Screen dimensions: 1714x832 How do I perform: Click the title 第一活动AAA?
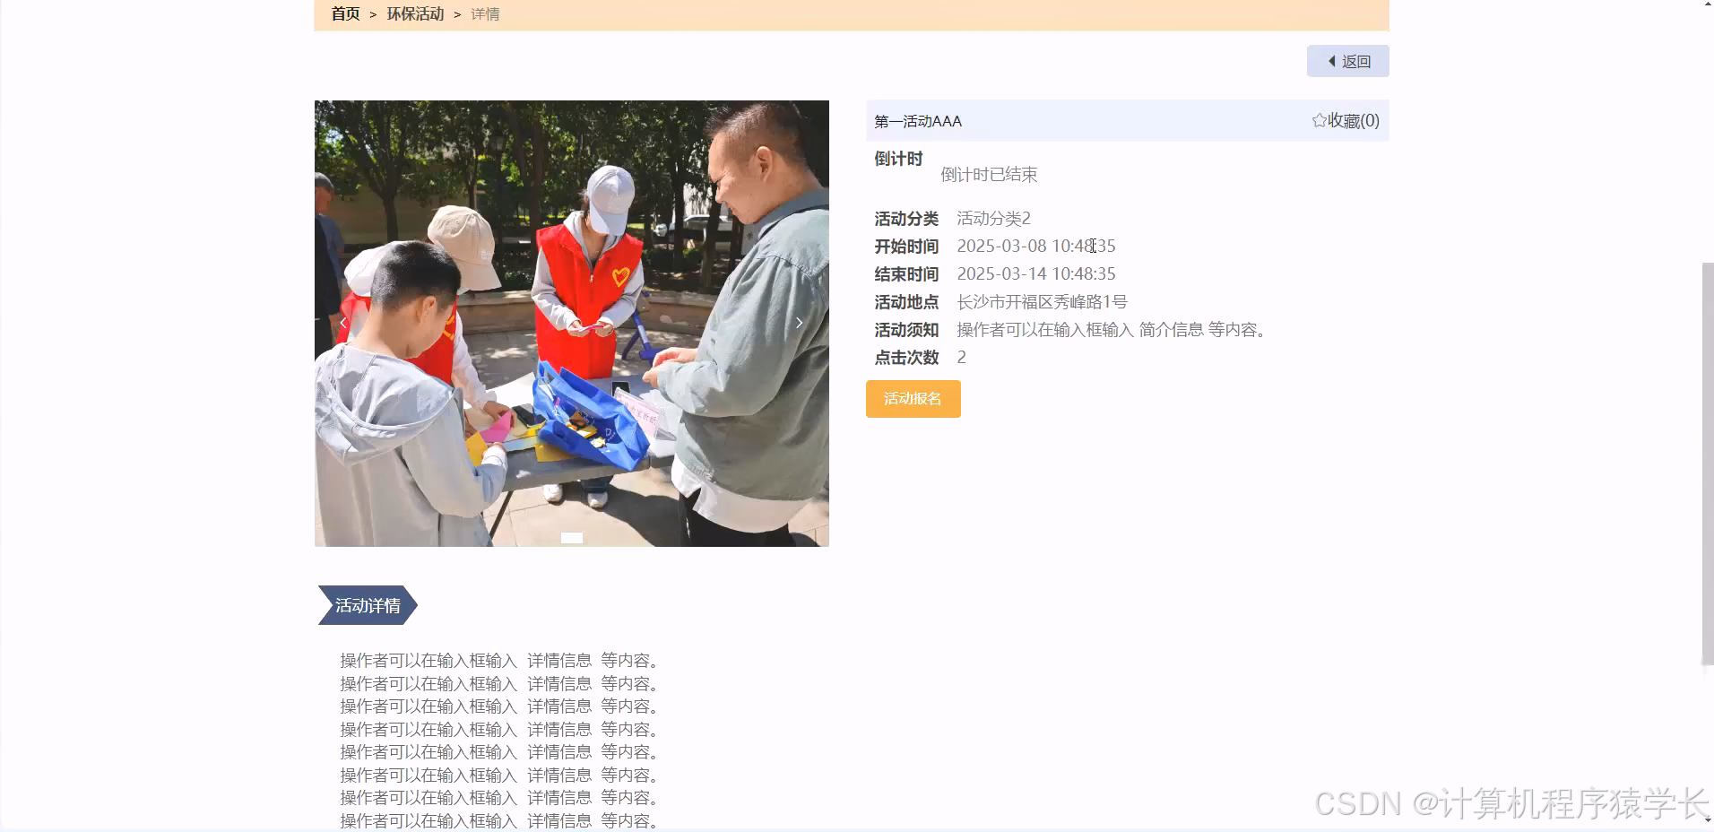(918, 121)
